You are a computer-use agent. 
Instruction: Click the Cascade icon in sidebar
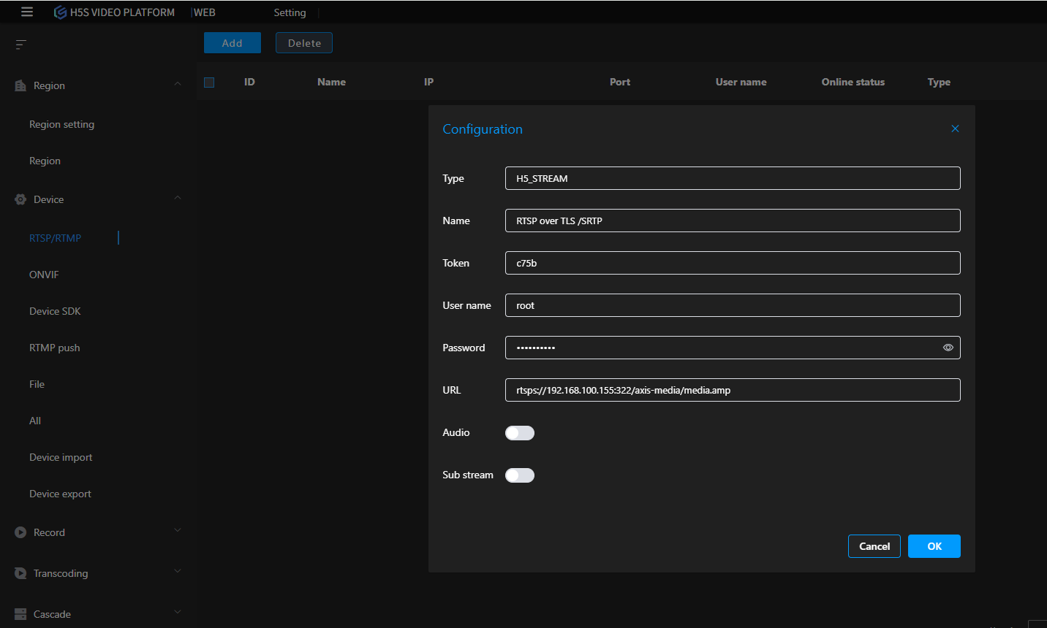20,614
